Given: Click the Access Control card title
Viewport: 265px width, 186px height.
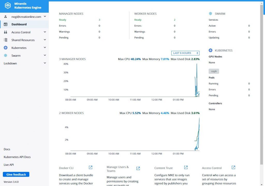Looking at the screenshot, I should pos(212,168).
